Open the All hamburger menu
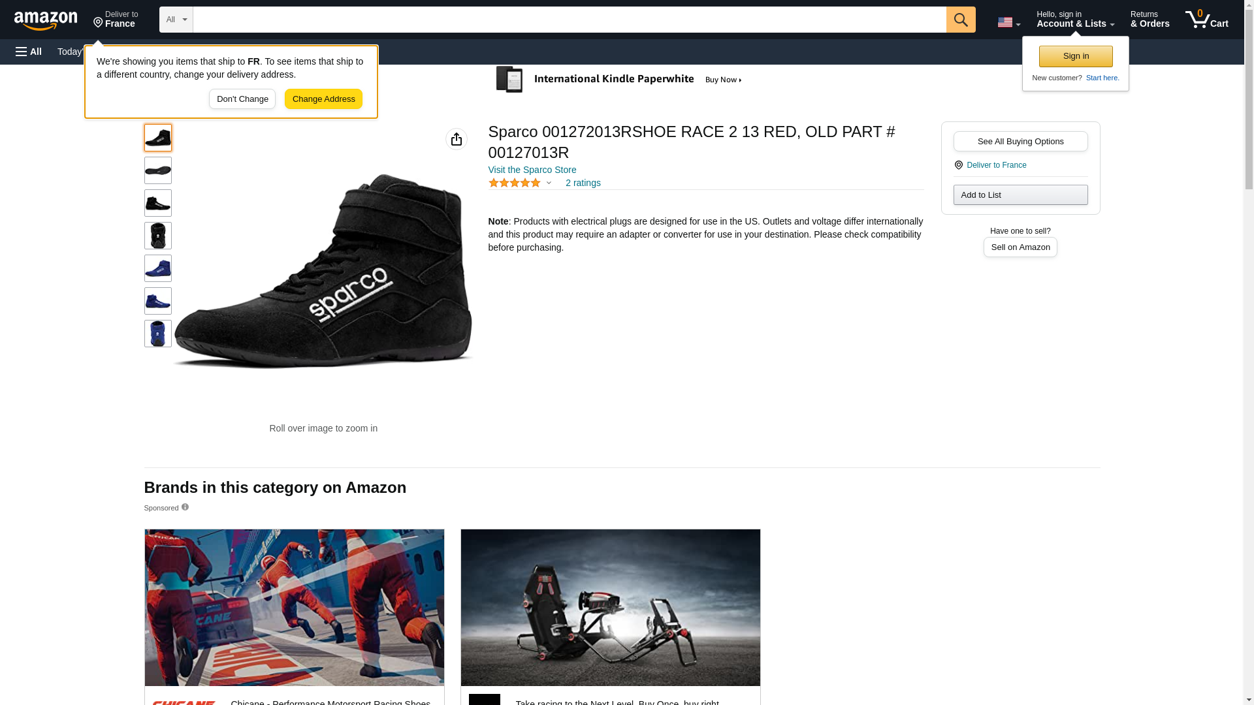The width and height of the screenshot is (1254, 705). pos(29,52)
